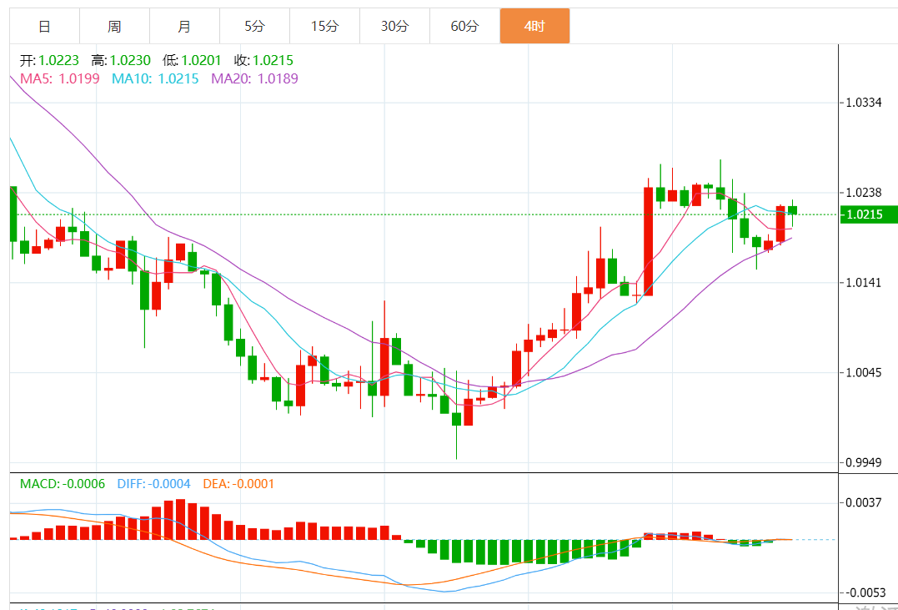Screen dimensions: 898x610
Task: Select the 60分 timeframe tab
Action: (x=464, y=26)
